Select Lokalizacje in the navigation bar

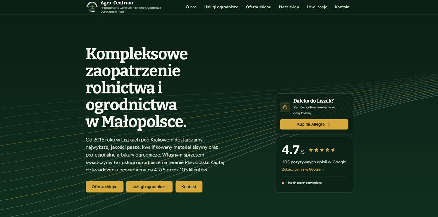(x=317, y=7)
